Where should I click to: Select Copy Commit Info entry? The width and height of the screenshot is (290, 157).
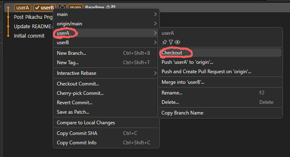pyautogui.click(x=106, y=143)
